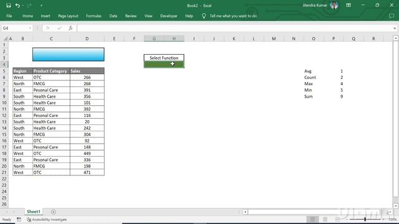Click the Macro recording status bar icon
This screenshot has height=224, width=399.
point(19,219)
